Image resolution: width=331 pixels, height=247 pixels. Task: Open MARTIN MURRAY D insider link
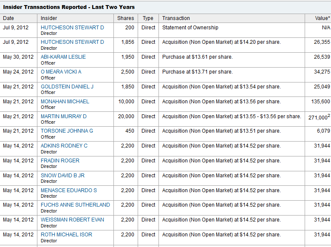64,116
